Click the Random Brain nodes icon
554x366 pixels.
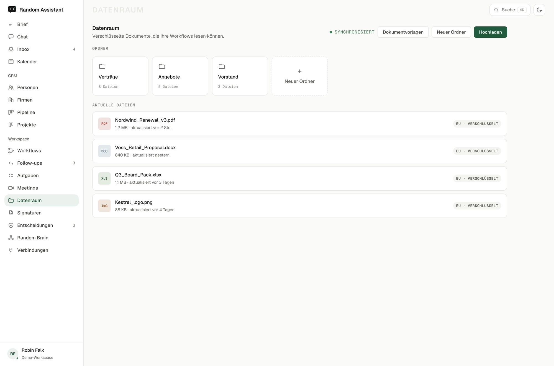click(11, 238)
